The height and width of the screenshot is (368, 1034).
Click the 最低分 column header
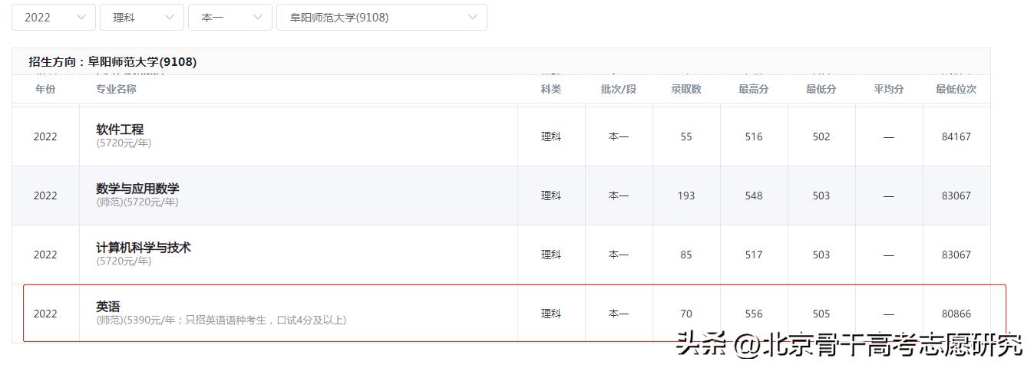(821, 89)
